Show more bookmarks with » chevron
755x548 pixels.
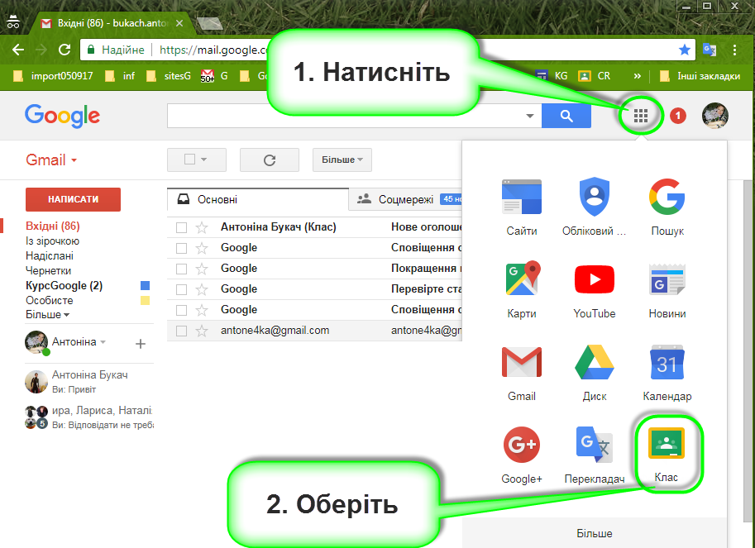pyautogui.click(x=637, y=76)
